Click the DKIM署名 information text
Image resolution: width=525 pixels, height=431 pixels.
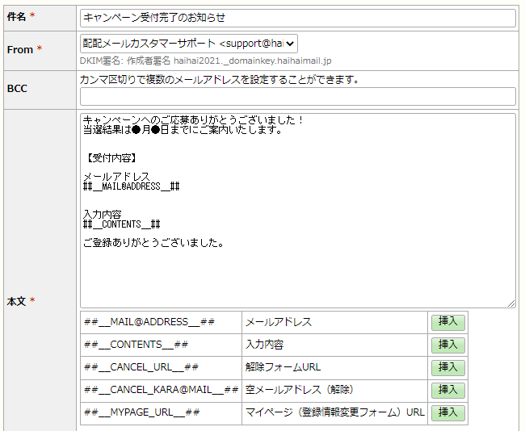pyautogui.click(x=206, y=61)
